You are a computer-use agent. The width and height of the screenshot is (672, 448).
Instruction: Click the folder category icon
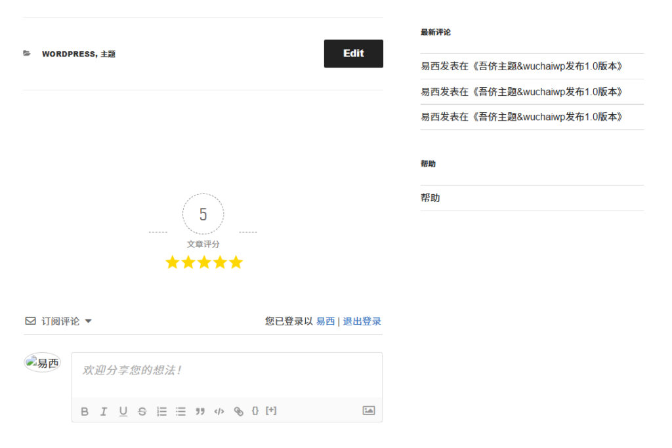pyautogui.click(x=27, y=53)
